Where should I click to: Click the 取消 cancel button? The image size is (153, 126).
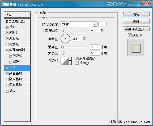[x=136, y=21]
